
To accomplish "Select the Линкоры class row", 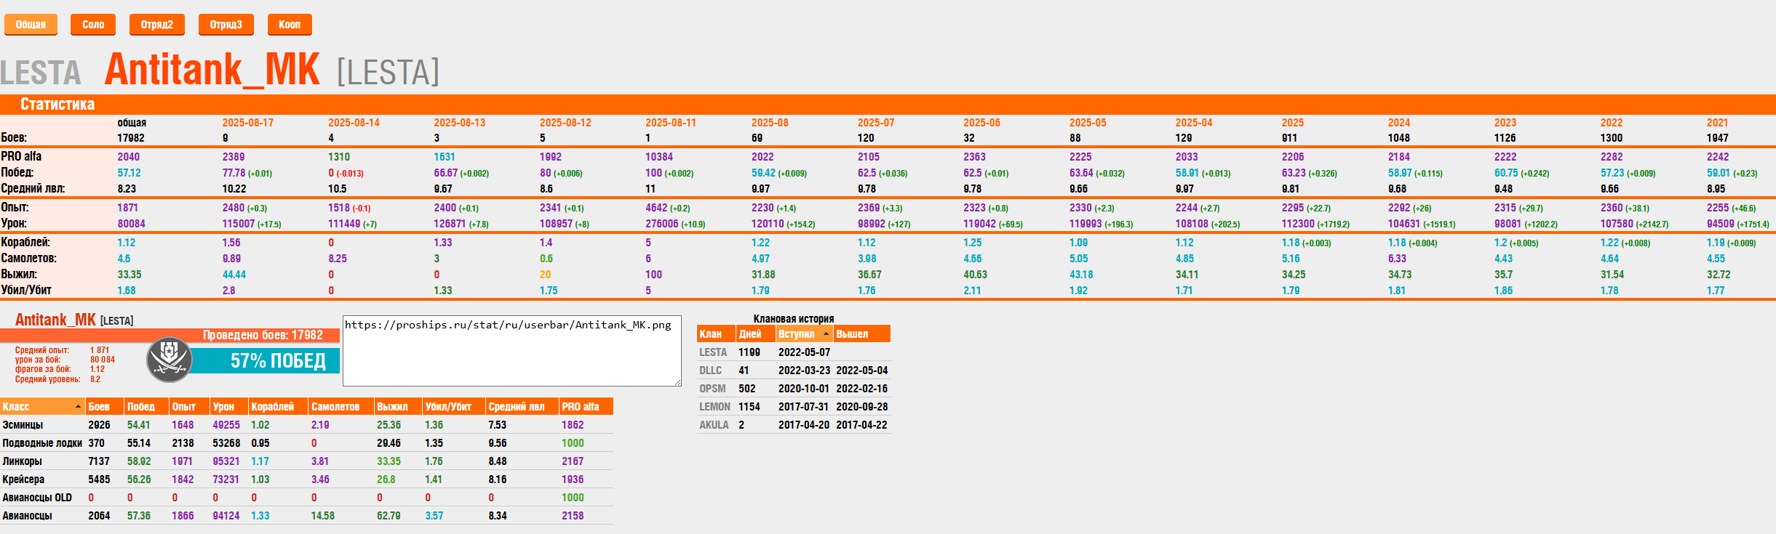I will click(306, 461).
